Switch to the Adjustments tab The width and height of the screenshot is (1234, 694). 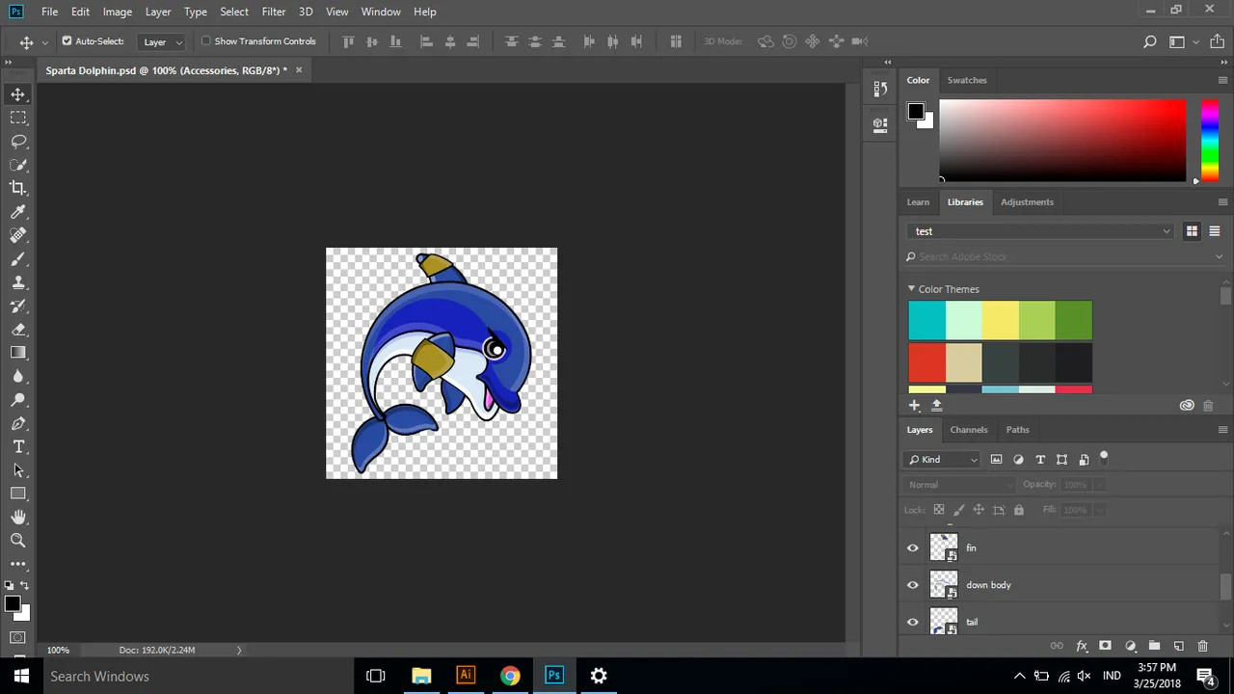[1027, 202]
